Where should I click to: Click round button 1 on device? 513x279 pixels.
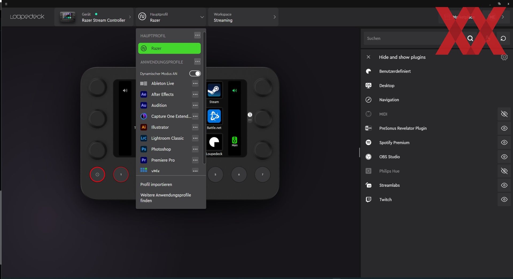(121, 174)
